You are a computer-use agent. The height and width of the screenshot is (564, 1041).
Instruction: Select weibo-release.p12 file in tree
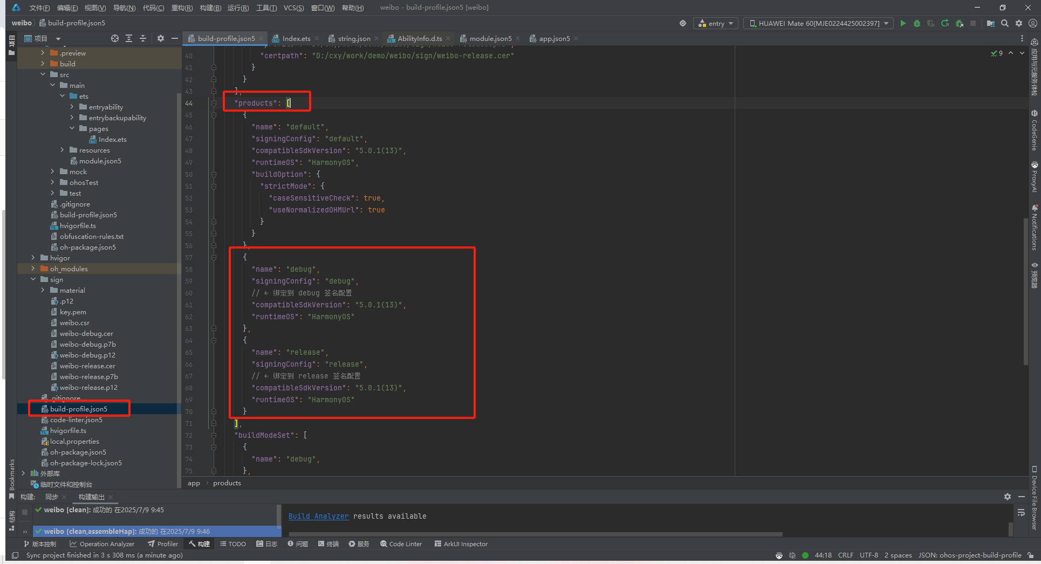click(88, 387)
